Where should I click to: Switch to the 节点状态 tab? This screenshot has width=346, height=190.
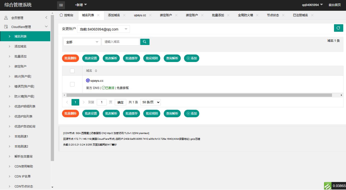tap(273, 15)
